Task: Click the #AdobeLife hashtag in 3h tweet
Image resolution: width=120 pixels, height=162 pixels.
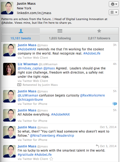Action: 92,53
